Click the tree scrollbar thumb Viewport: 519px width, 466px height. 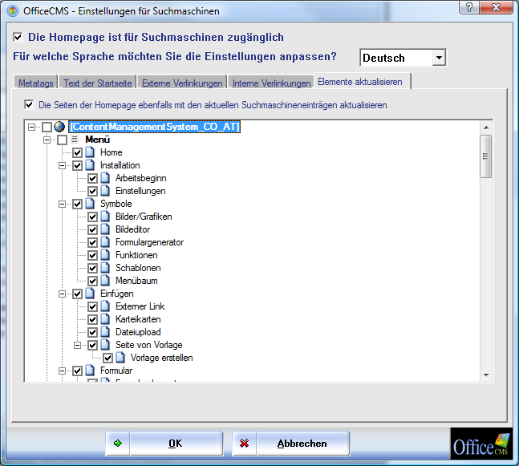tap(485, 156)
